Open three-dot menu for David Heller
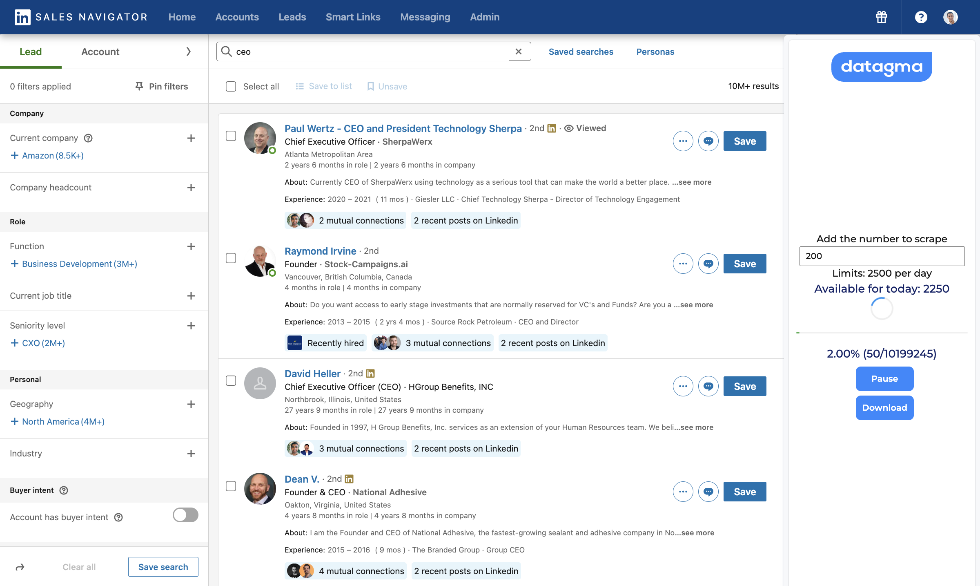The width and height of the screenshot is (980, 586). pyautogui.click(x=683, y=386)
